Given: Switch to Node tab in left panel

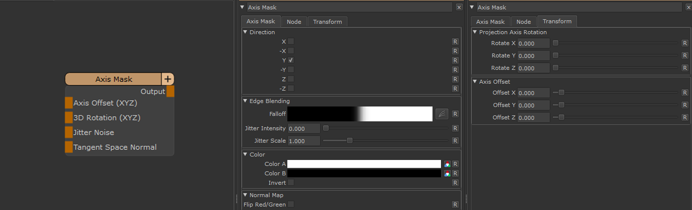Looking at the screenshot, I should coord(294,22).
